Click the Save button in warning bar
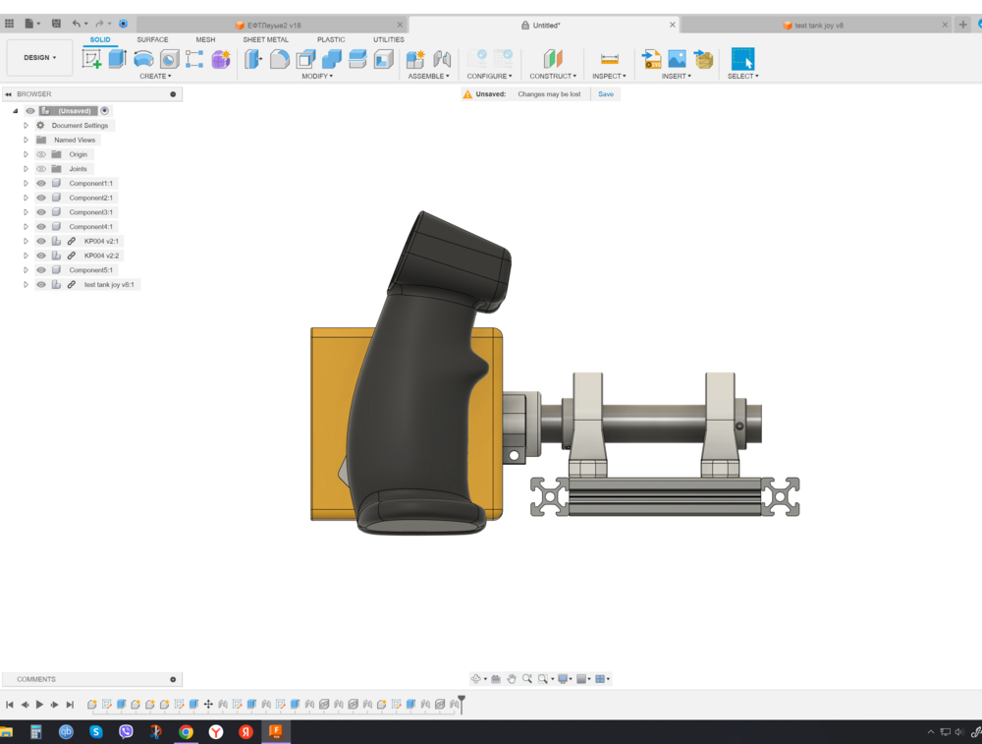This screenshot has width=982, height=744. pos(606,93)
